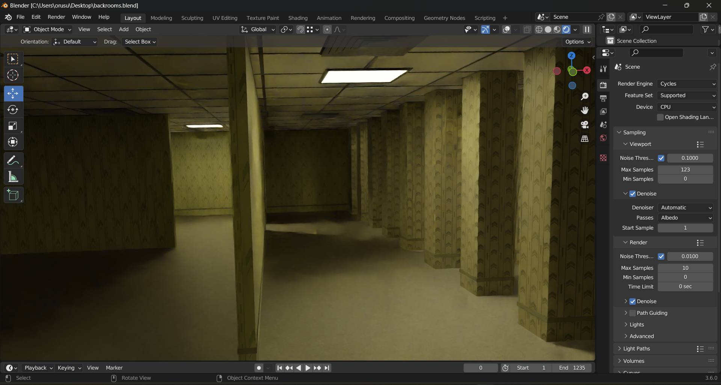This screenshot has width=721, height=385.
Task: Switch to the Shading workspace tab
Action: (298, 18)
